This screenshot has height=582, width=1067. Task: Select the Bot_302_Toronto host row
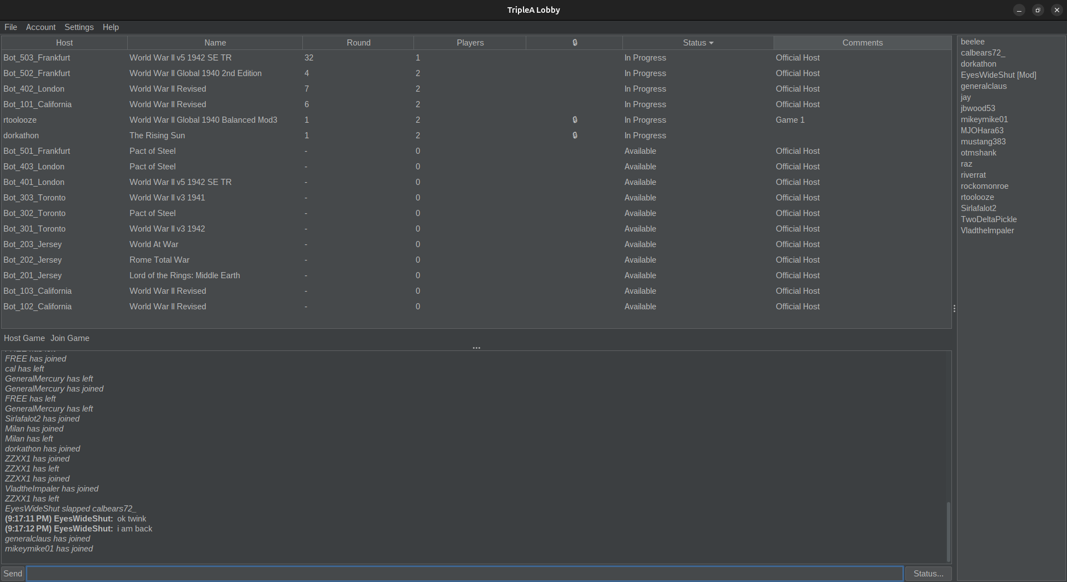click(476, 213)
